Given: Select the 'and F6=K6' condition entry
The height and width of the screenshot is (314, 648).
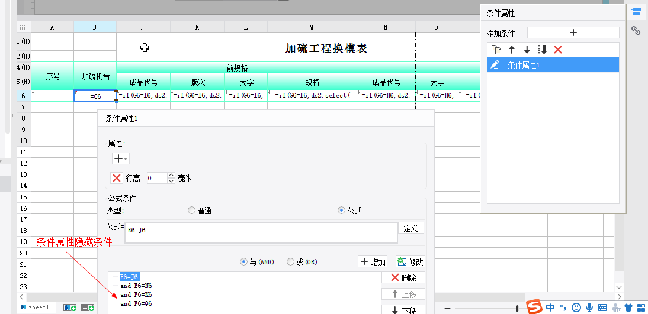Looking at the screenshot, I should pos(136,294).
